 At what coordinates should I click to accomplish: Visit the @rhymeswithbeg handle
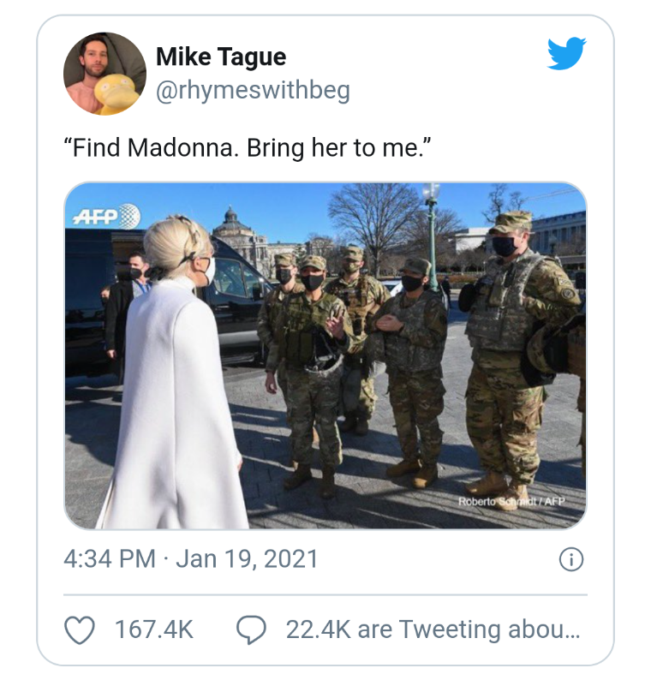click(x=253, y=90)
